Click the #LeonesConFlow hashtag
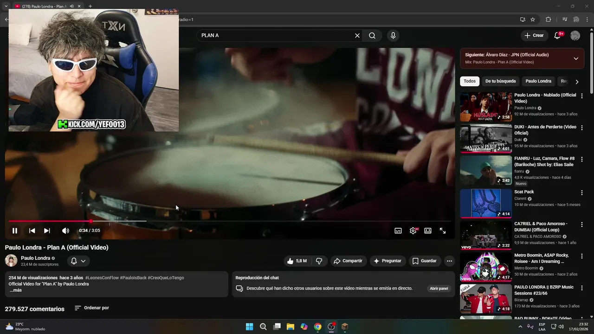Screen dimensions: 594x334 tap(102, 278)
